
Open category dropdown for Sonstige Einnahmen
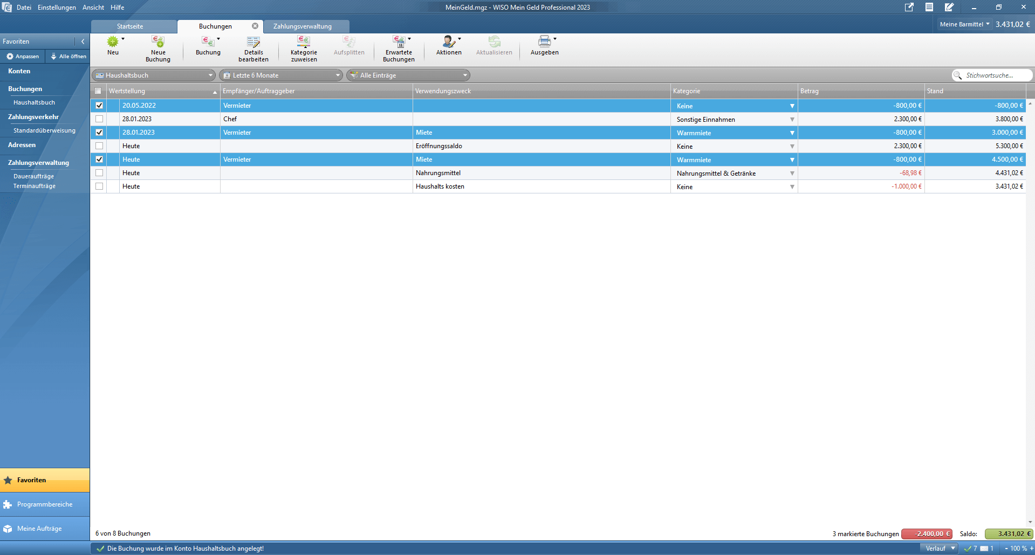tap(792, 120)
